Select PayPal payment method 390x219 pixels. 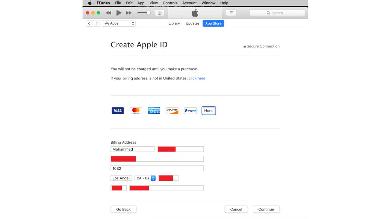pos(190,111)
